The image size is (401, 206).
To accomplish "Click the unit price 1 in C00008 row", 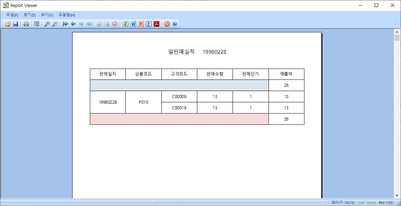I will [x=251, y=96].
